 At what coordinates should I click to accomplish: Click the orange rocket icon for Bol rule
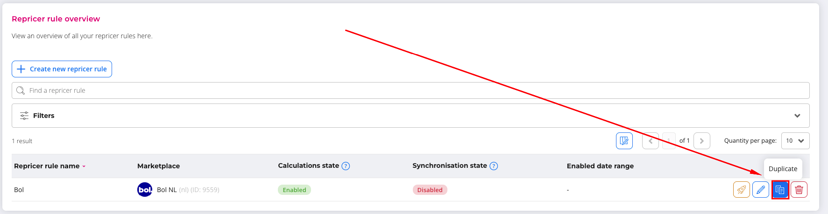coord(741,190)
